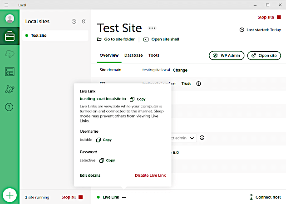Screen dimensions: 286x204
Task: Click the 'testingsite.local' domain value
Action: tap(156, 70)
